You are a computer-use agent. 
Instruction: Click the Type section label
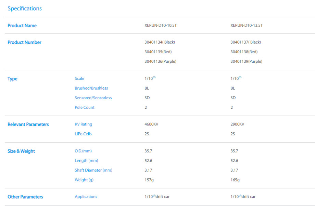pos(12,79)
